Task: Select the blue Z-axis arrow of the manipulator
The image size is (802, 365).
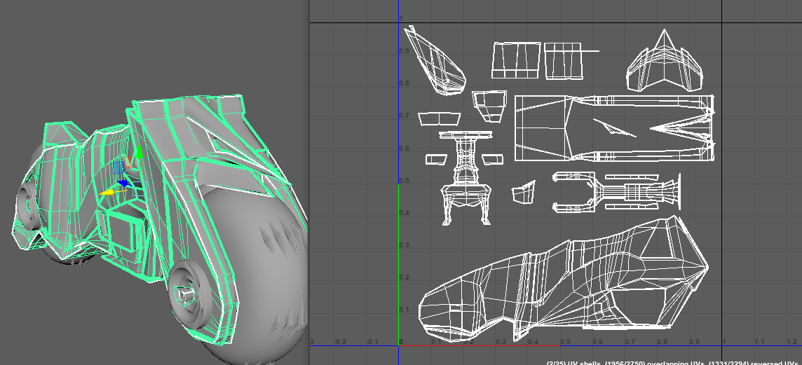Action: (x=124, y=183)
